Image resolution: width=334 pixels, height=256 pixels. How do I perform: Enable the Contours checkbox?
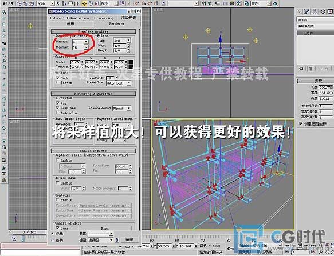(x=57, y=199)
